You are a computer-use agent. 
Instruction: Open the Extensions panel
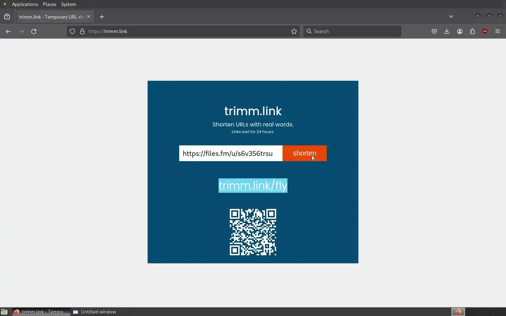(472, 31)
